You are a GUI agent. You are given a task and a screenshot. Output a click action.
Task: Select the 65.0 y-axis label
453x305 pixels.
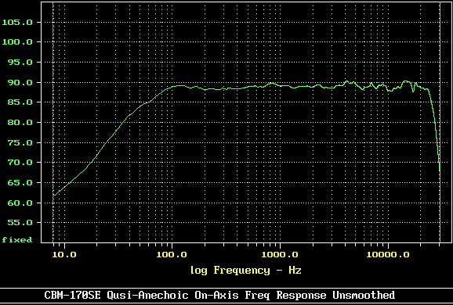pos(20,183)
